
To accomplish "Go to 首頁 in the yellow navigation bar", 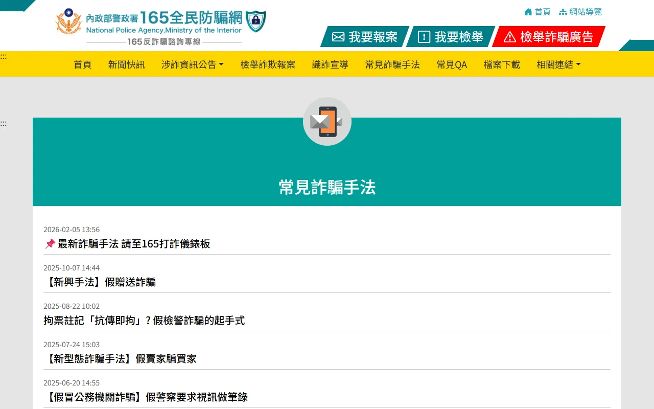I will [x=82, y=64].
